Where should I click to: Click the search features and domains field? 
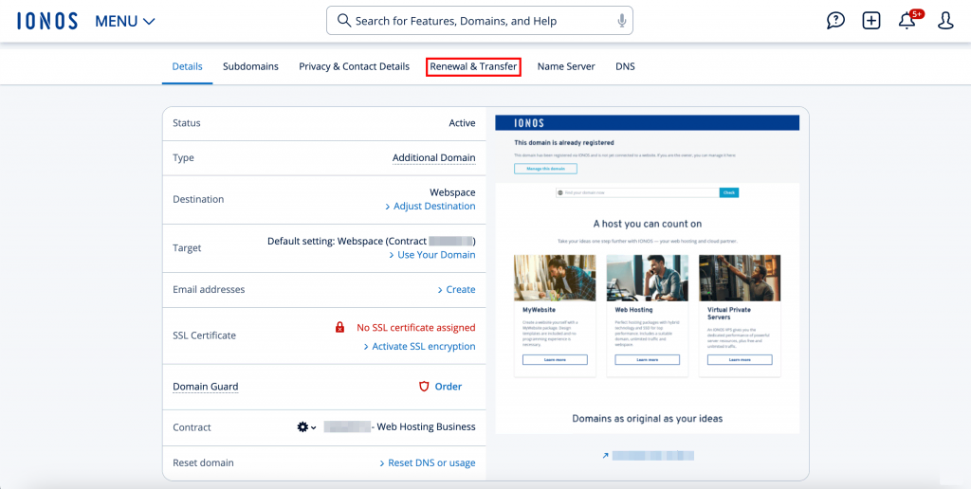point(474,21)
